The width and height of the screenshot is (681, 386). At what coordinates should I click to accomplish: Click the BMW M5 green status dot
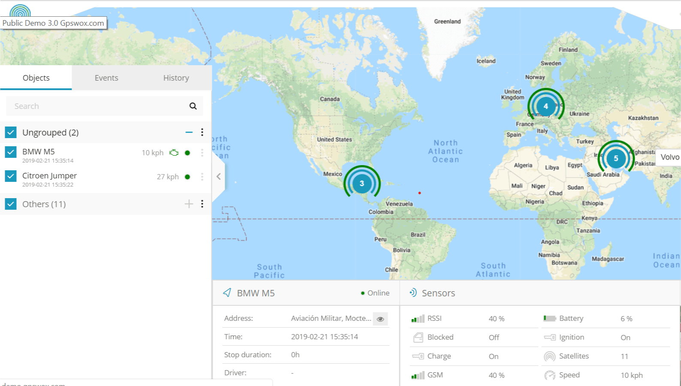187,153
